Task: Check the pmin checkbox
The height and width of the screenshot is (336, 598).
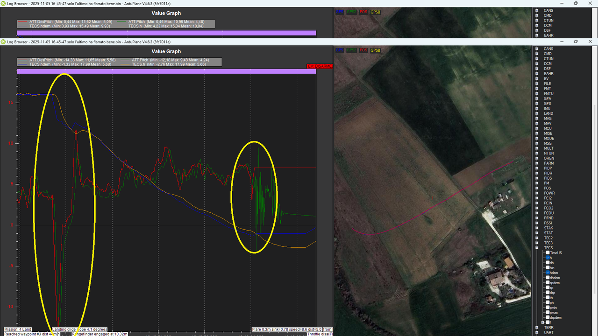Action: [x=548, y=308]
